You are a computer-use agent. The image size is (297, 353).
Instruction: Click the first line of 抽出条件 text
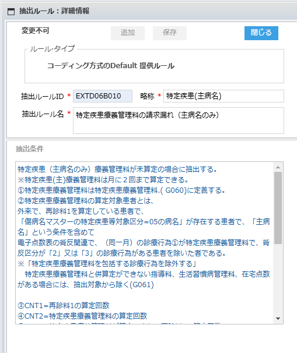[117, 169]
